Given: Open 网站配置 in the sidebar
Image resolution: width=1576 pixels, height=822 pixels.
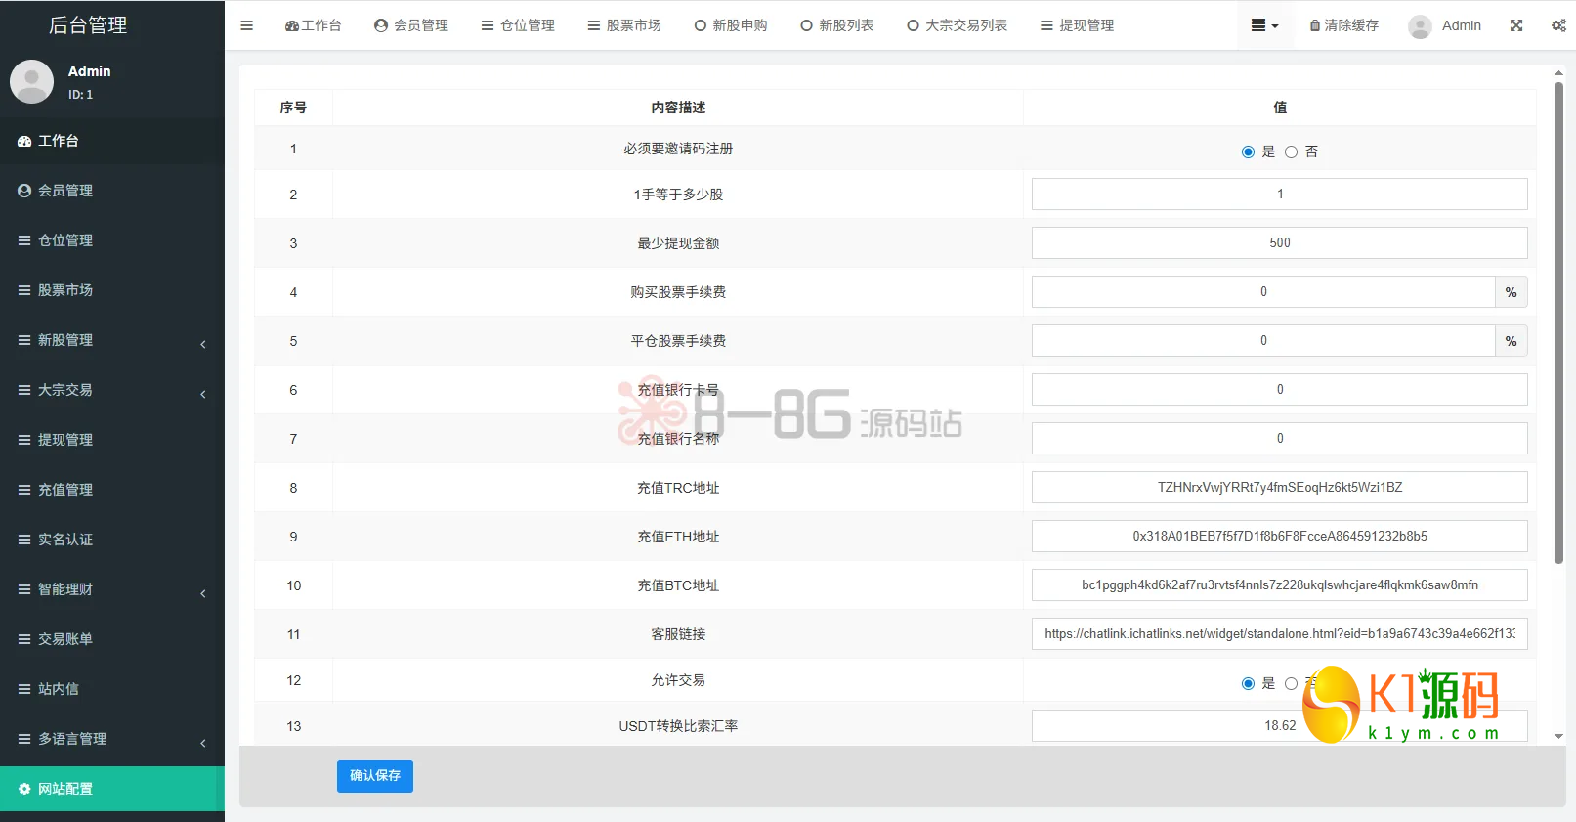Looking at the screenshot, I should tap(112, 789).
